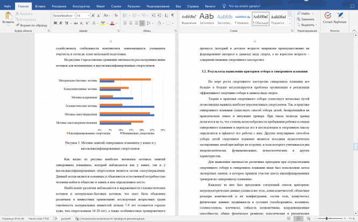Align text to the left
Screen dimensions: 358x222
[x=125, y=23]
